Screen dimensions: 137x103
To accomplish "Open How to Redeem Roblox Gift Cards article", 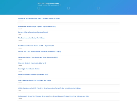I will tap(35, 80).
